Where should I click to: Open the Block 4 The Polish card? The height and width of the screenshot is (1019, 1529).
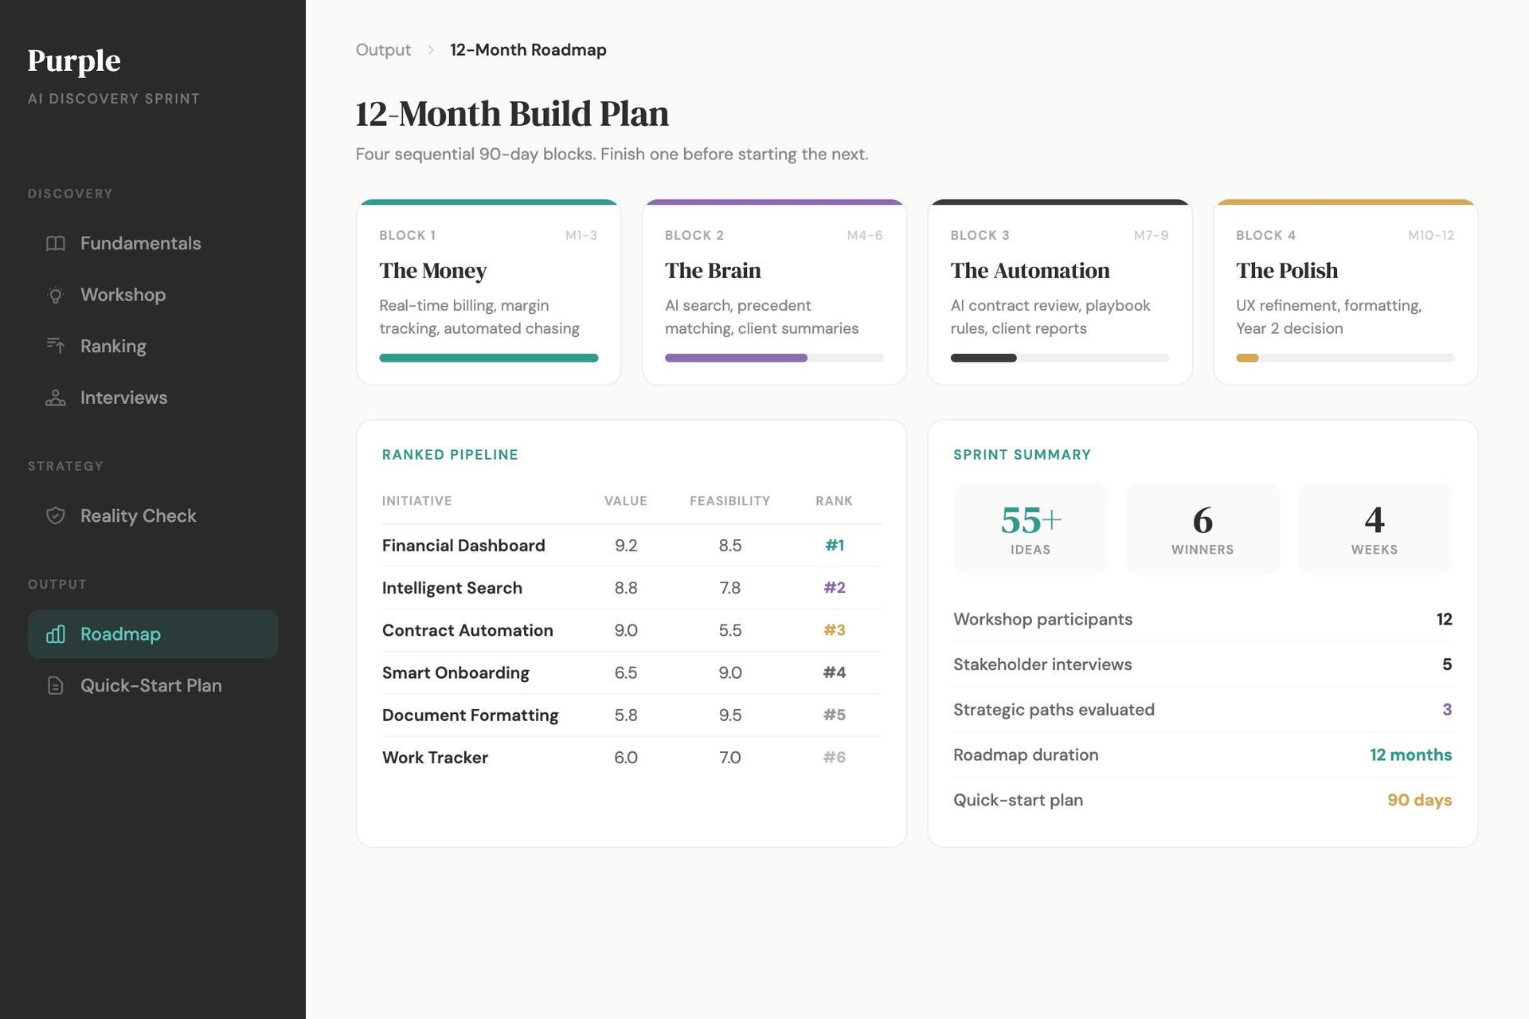tap(1345, 291)
